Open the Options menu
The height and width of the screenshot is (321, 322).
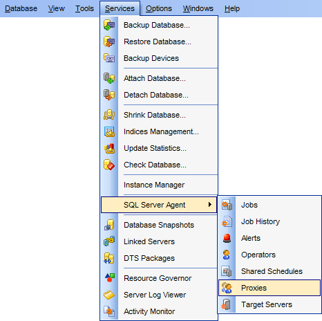click(159, 8)
